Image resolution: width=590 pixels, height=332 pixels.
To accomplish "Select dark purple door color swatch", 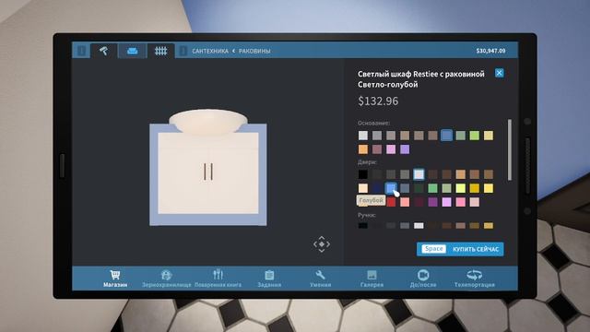I will 432,202.
